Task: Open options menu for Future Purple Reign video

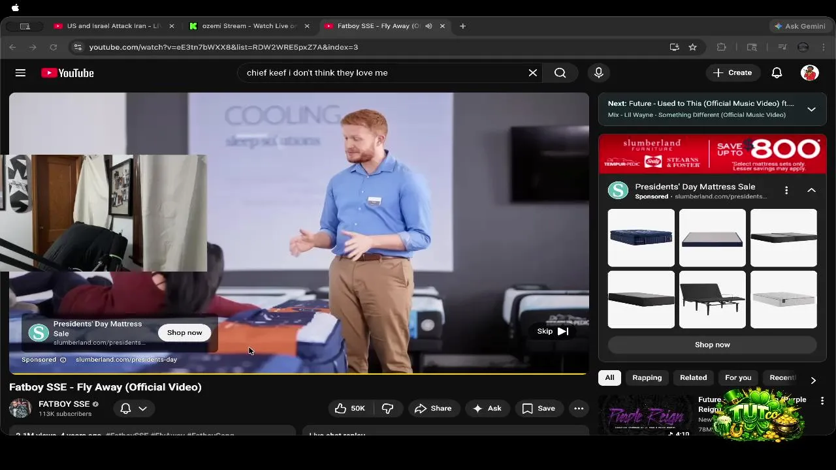Action: [822, 401]
